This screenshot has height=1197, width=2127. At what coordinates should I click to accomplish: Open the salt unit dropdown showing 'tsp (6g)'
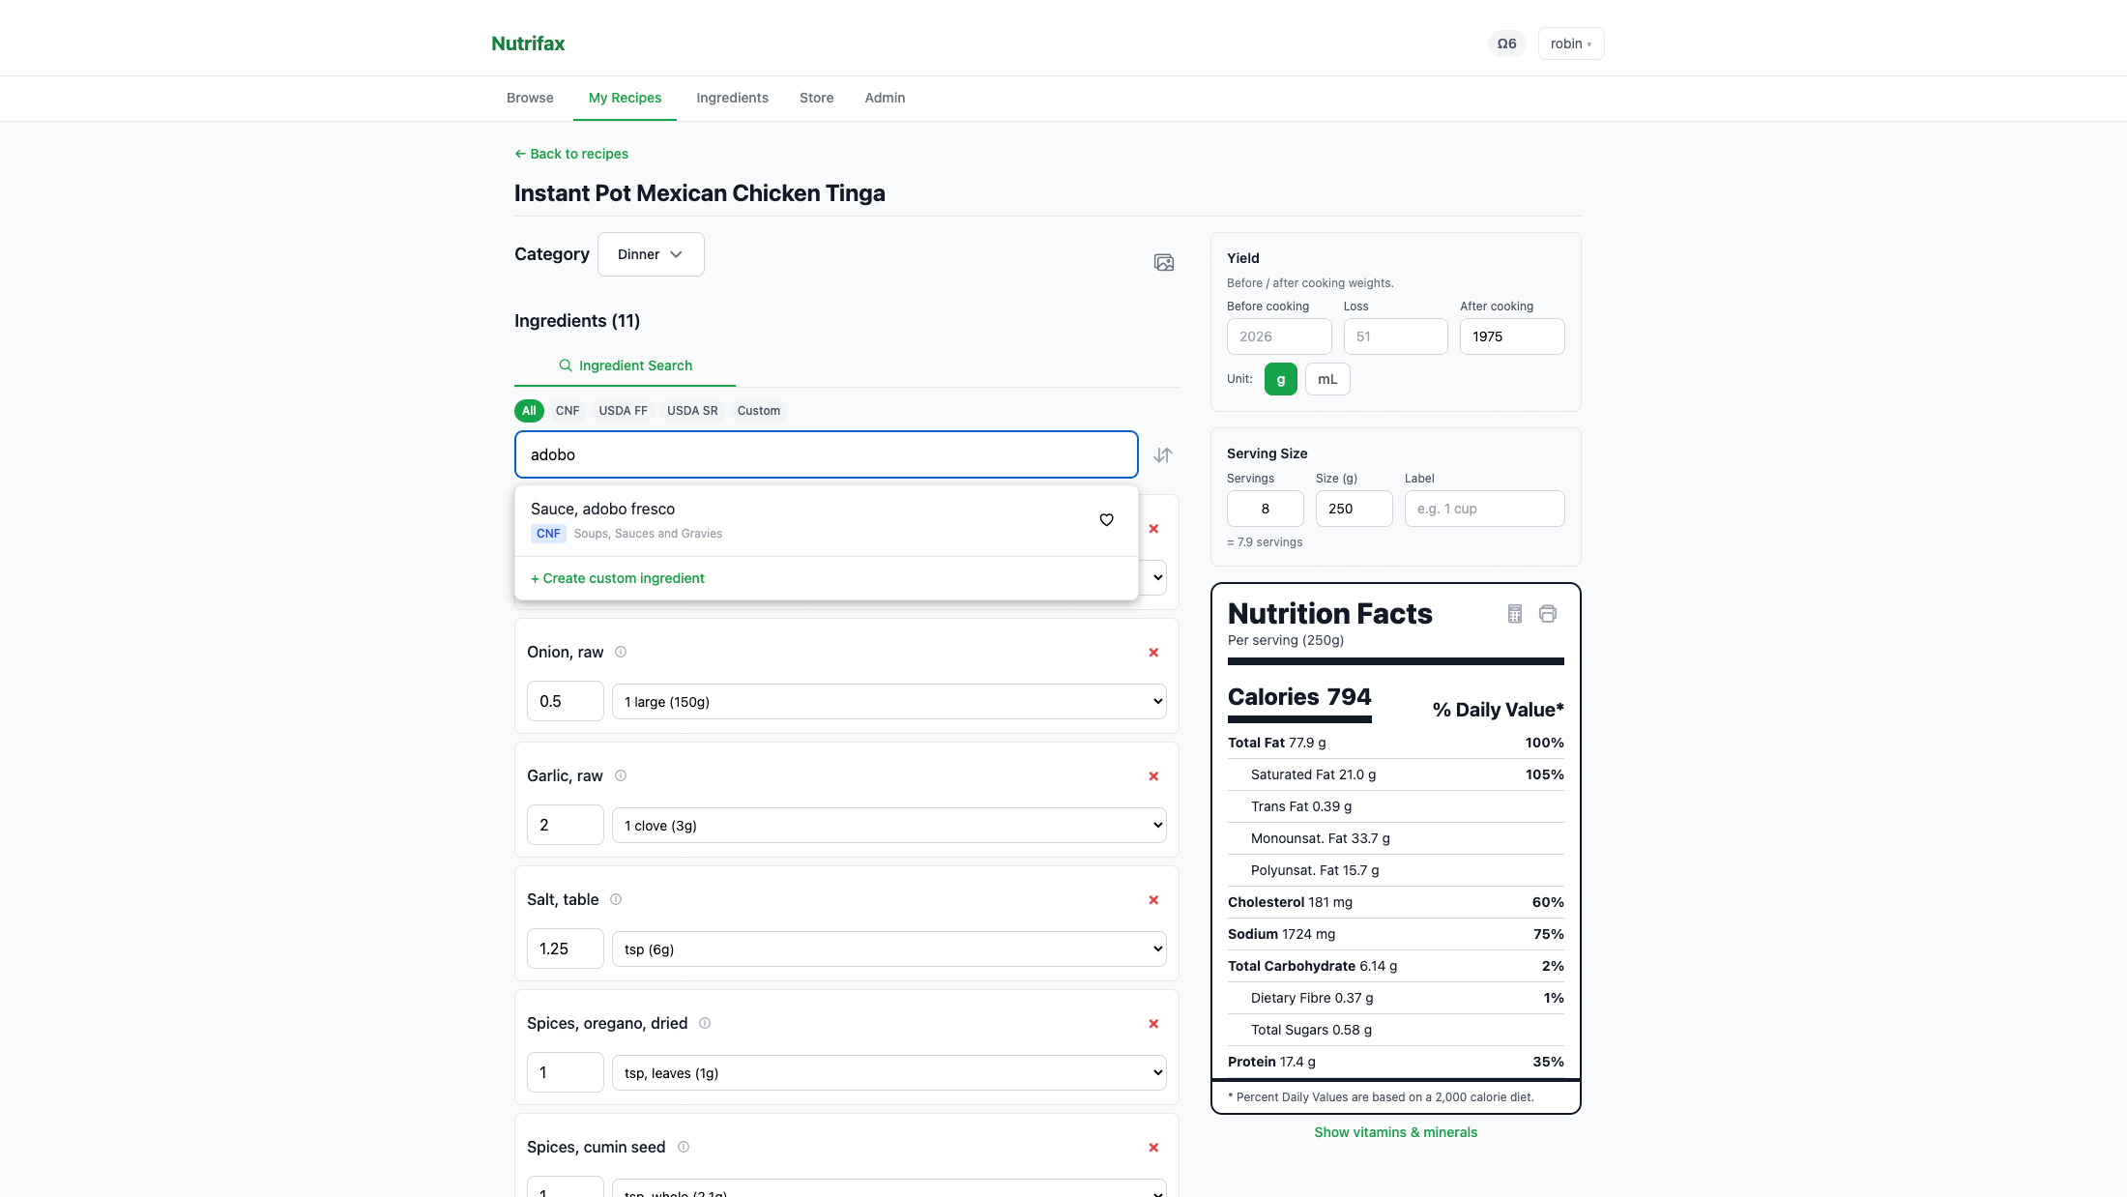(x=888, y=949)
